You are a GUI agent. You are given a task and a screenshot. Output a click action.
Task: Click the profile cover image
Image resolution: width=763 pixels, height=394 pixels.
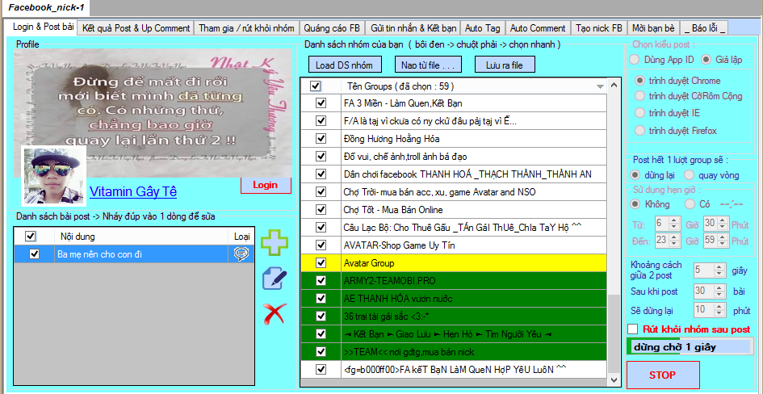pyautogui.click(x=153, y=113)
